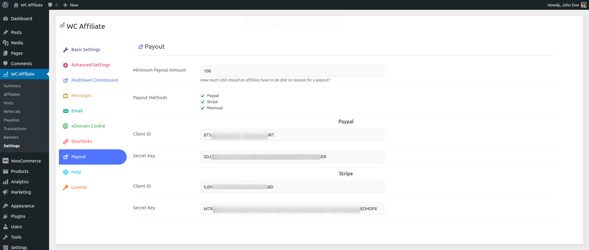Viewport: 589px width, 250px height.
Task: Click the Products box icon
Action: (x=6, y=171)
